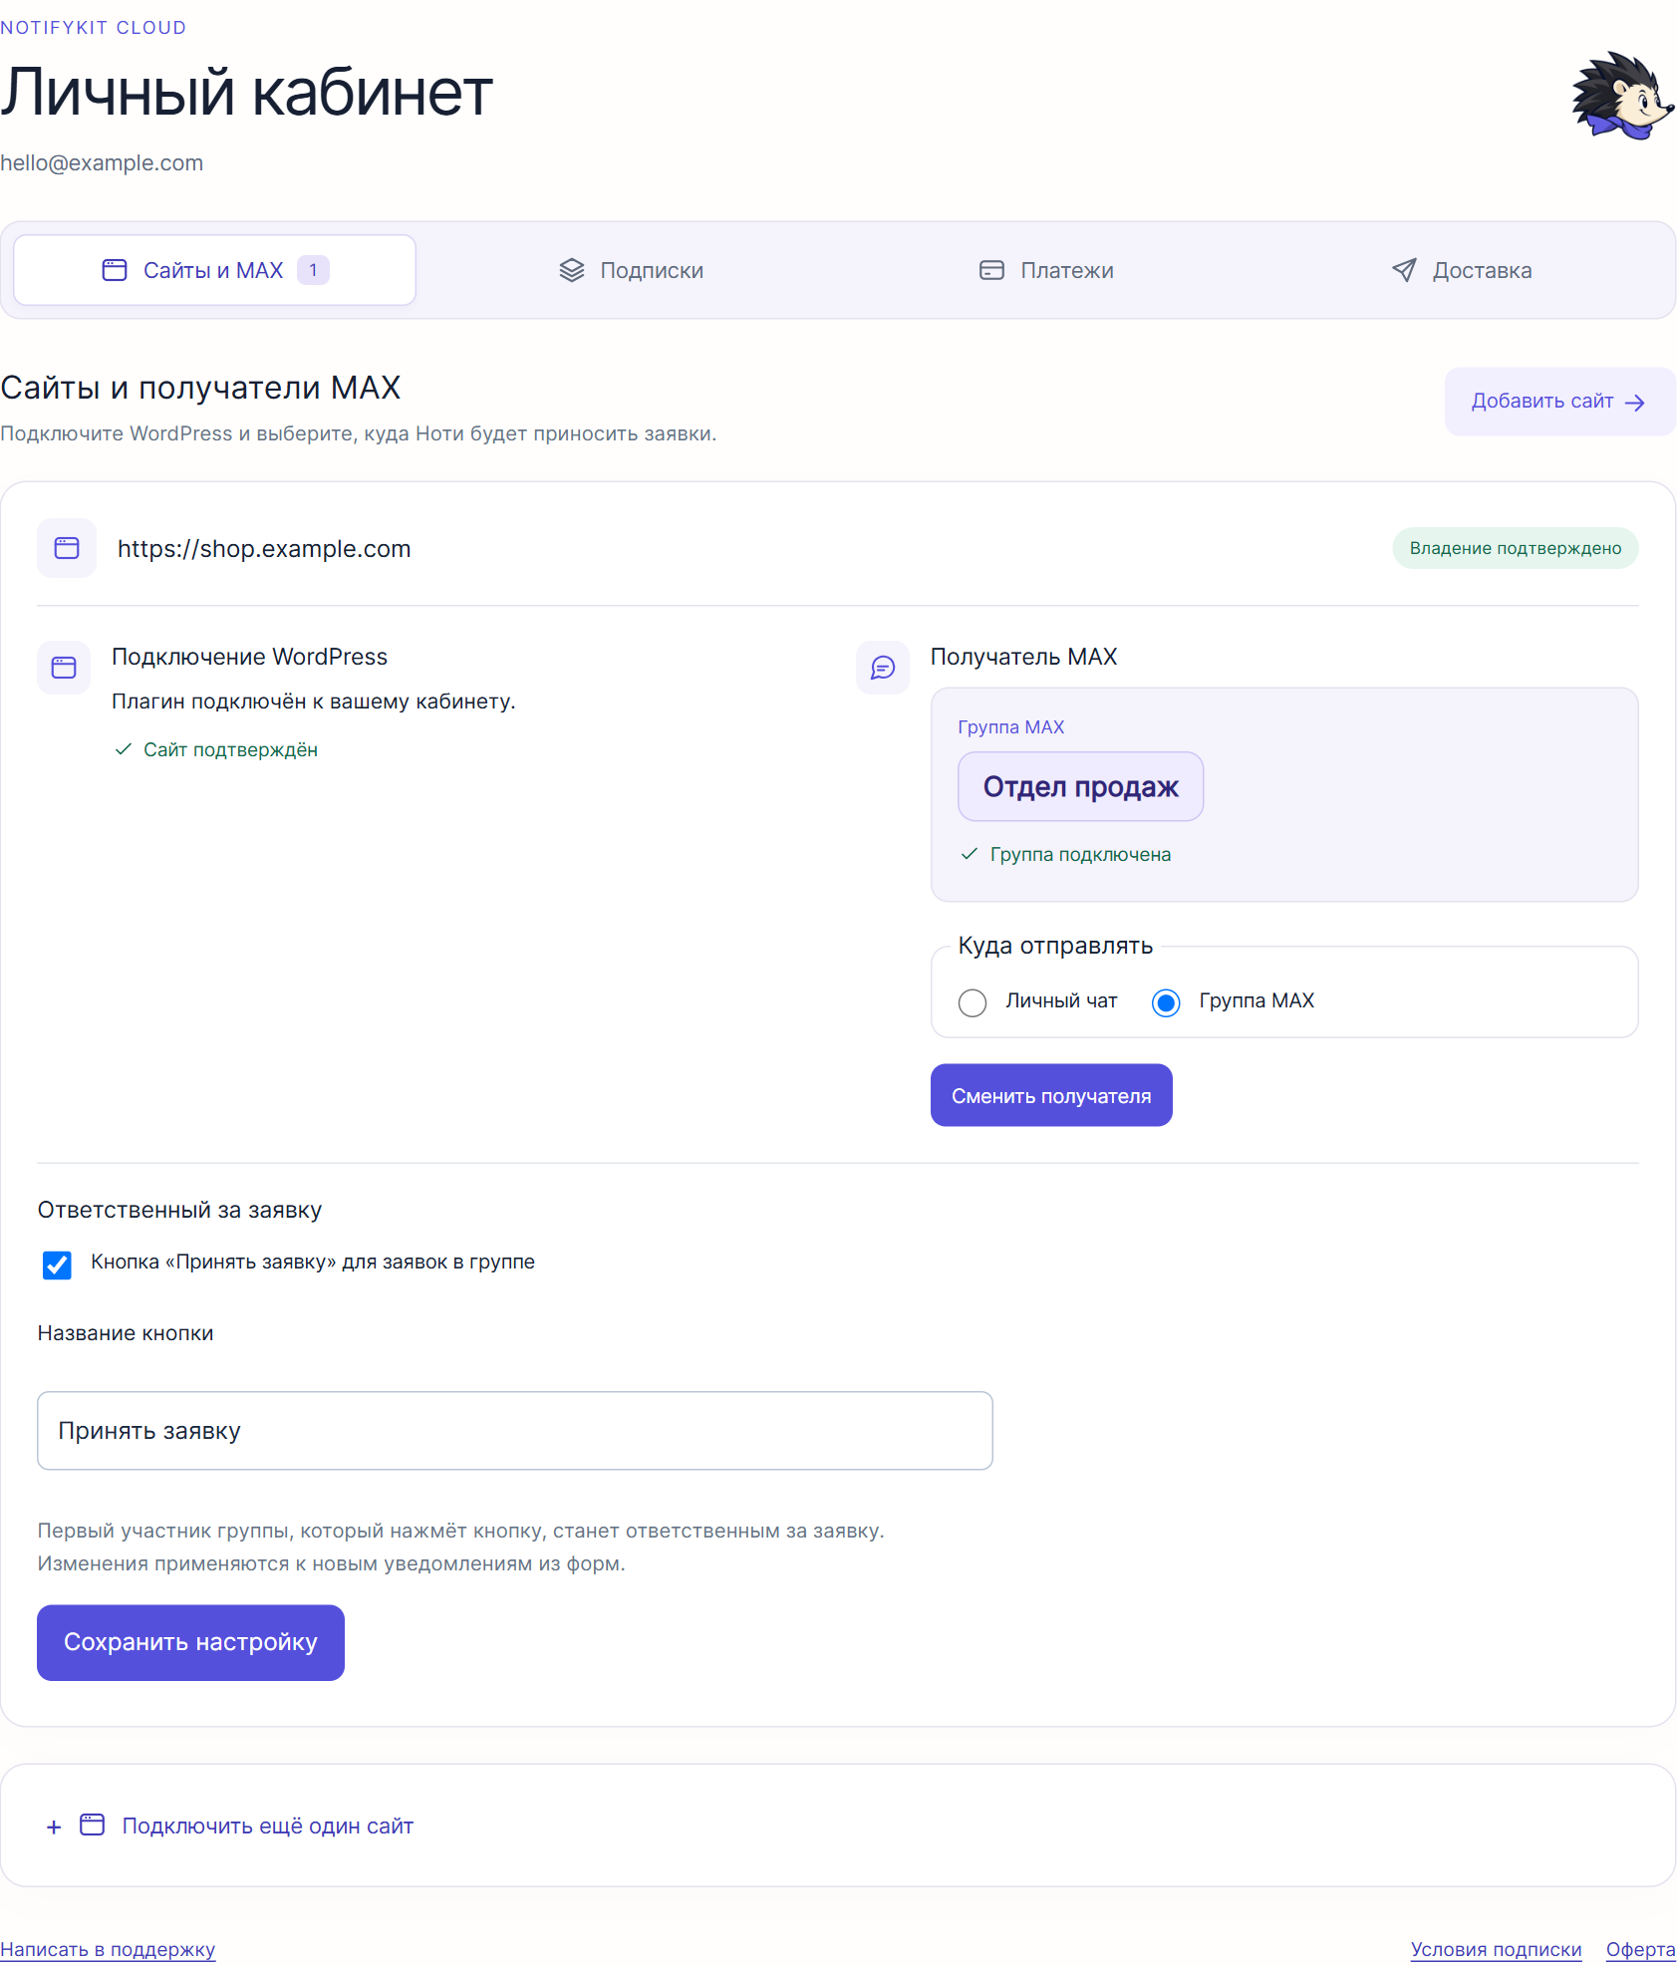1677x1966 pixels.
Task: Click the checkmark beside Группа подключена
Action: [x=969, y=854]
